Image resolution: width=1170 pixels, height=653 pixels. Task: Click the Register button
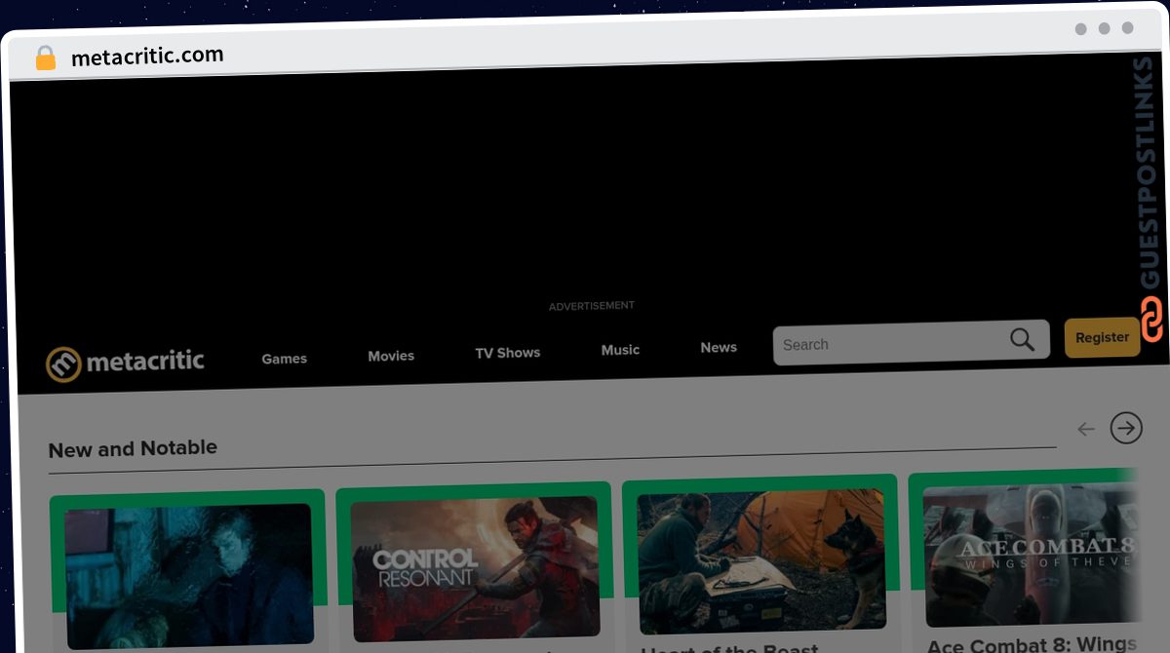click(1102, 337)
